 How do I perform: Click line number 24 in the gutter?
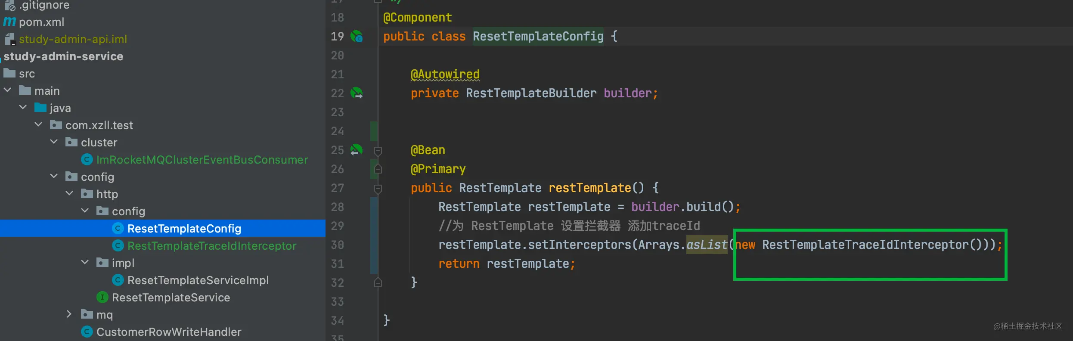[337, 131]
